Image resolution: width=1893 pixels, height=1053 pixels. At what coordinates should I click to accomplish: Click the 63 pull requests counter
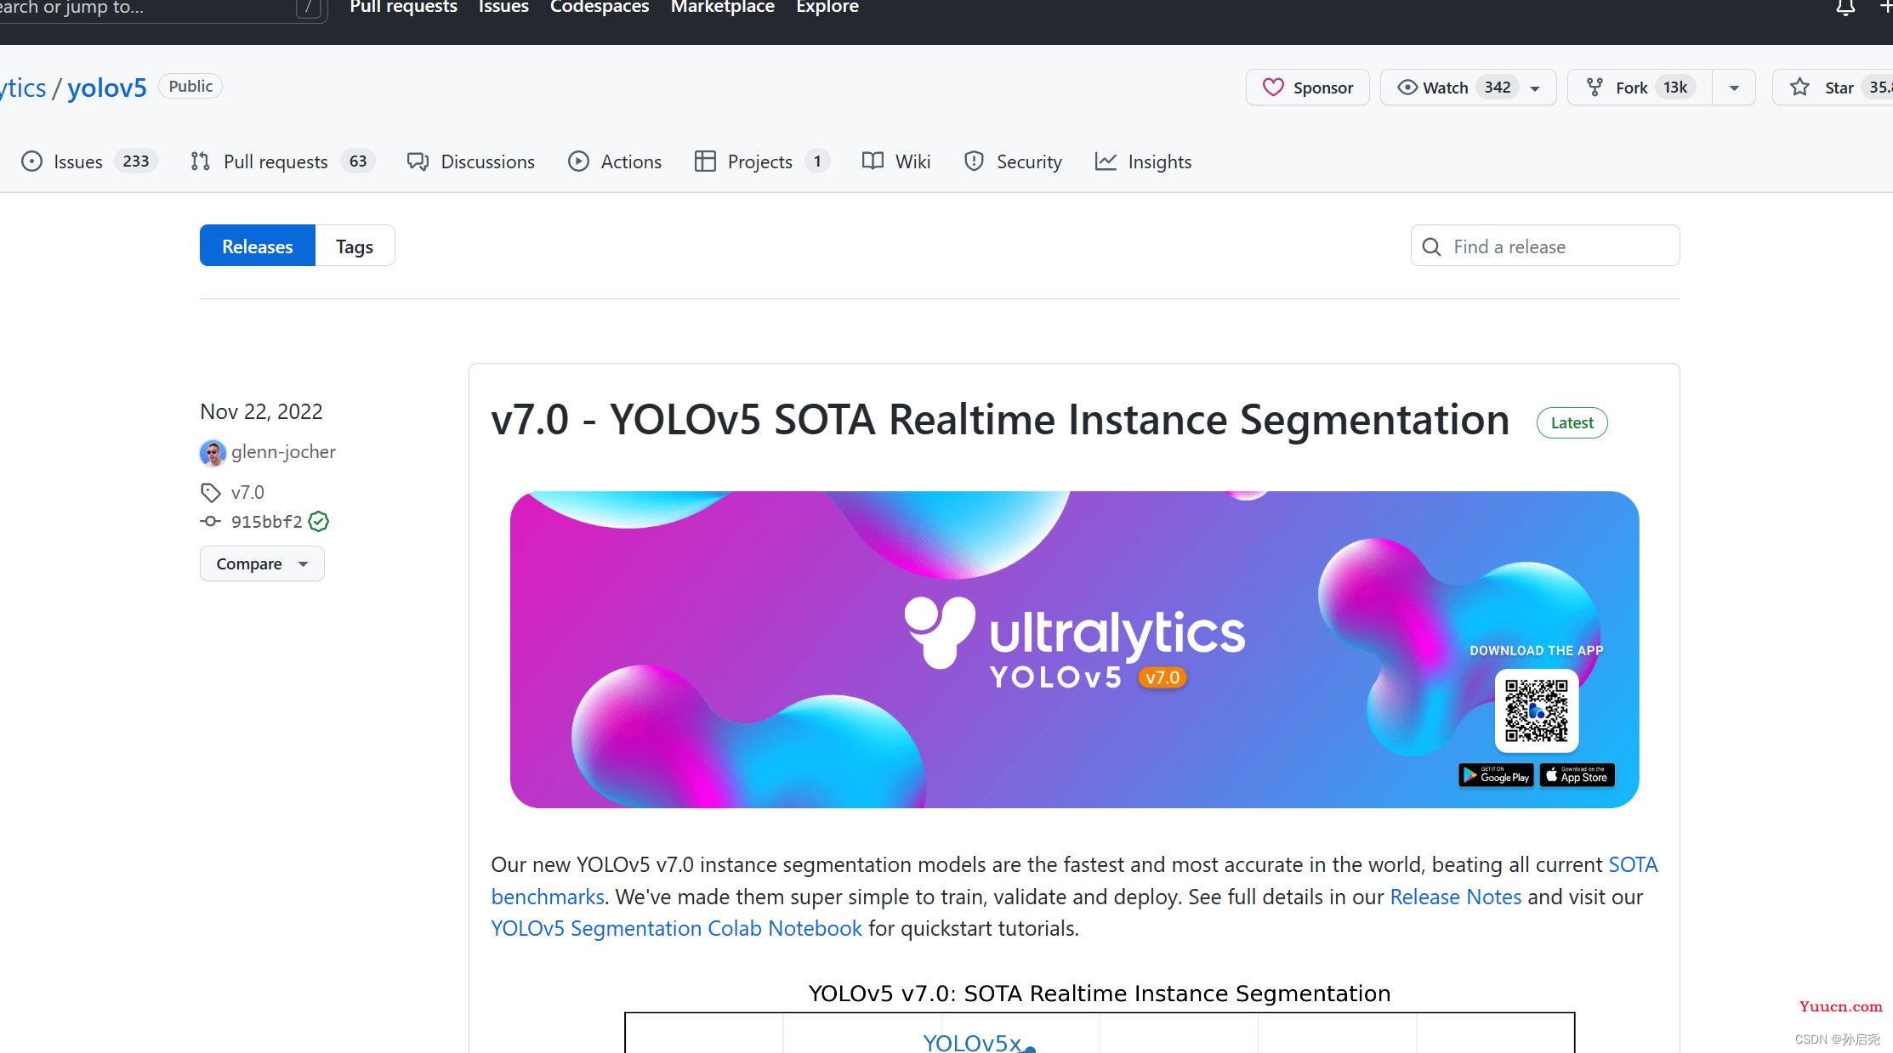tap(358, 161)
